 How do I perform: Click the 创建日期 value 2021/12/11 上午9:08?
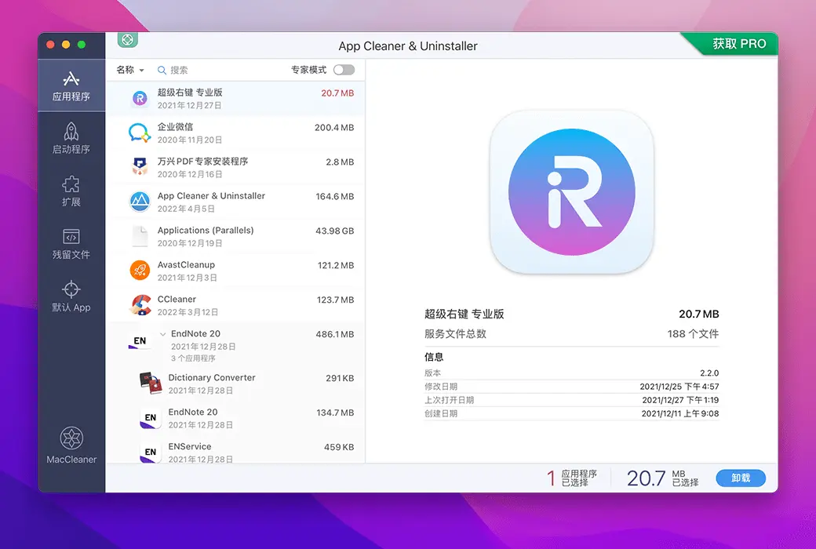click(679, 413)
